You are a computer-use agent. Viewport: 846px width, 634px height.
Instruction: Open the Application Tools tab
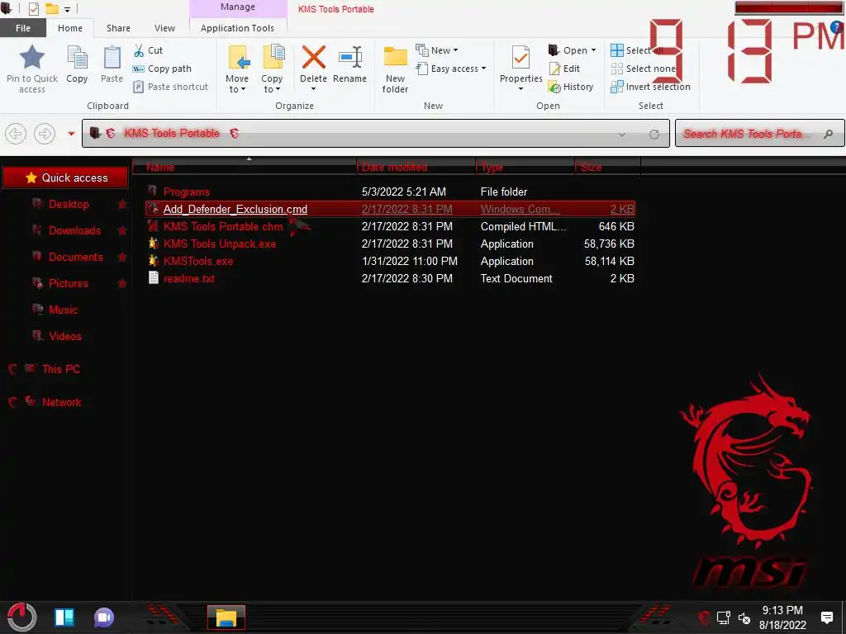pyautogui.click(x=237, y=28)
